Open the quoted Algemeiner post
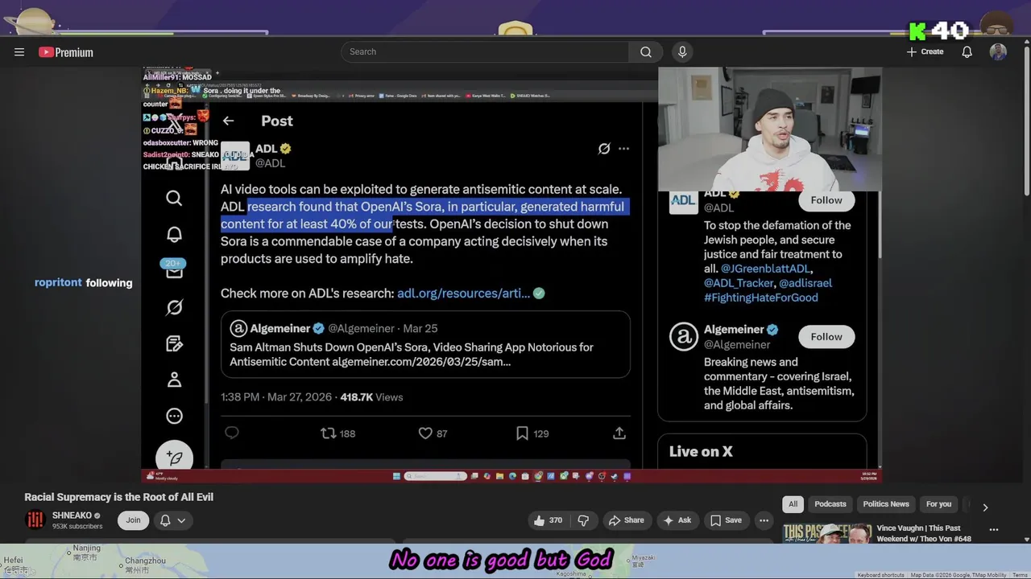The image size is (1031, 579). click(425, 344)
